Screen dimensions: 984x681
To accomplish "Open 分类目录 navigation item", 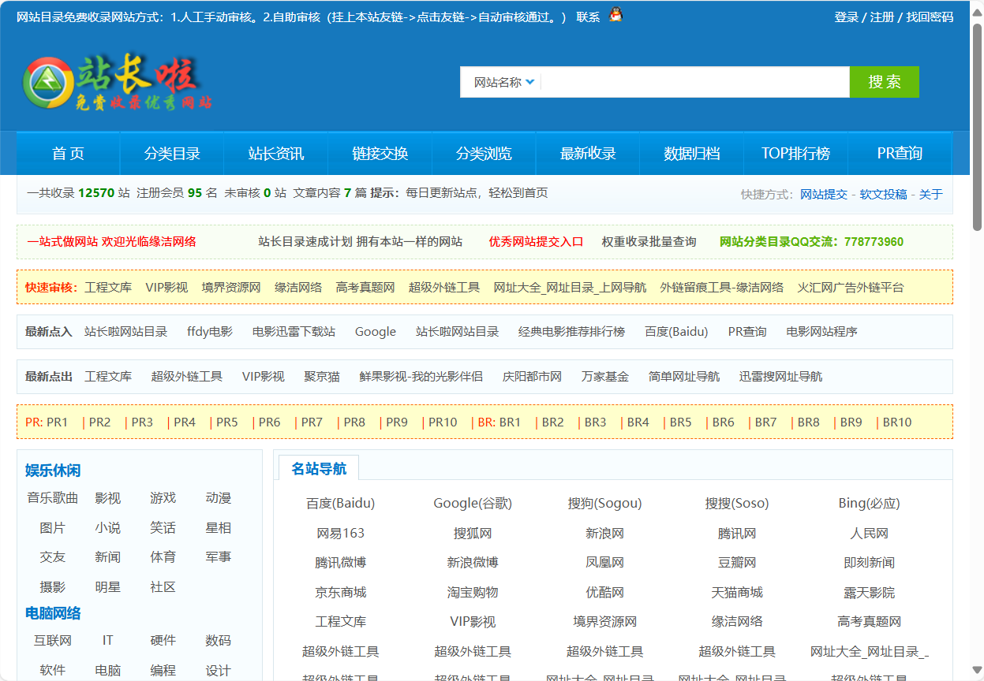I will [172, 154].
